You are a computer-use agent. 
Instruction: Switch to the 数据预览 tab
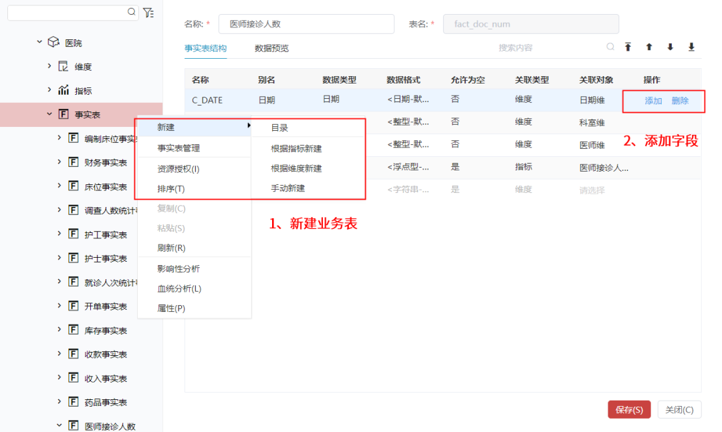pyautogui.click(x=271, y=48)
